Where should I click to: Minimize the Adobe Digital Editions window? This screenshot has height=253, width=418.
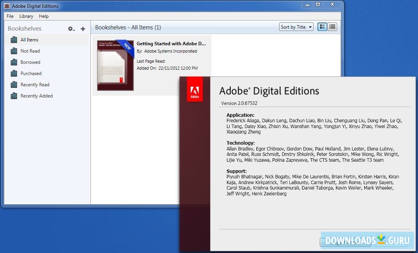click(x=307, y=4)
